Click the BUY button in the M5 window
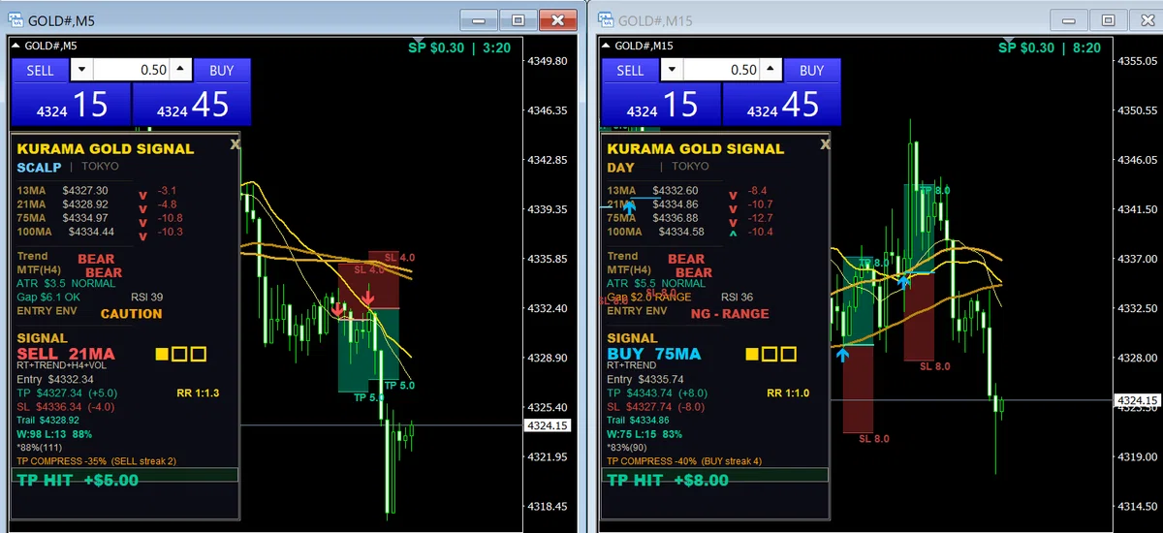1163x533 pixels. 222,70
